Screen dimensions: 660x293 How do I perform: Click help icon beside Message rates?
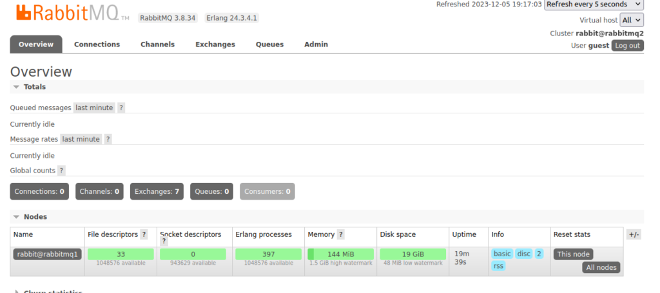click(108, 139)
